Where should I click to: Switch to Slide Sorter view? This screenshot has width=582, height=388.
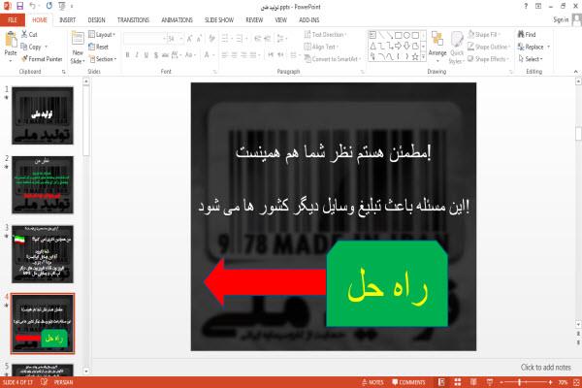coord(458,382)
